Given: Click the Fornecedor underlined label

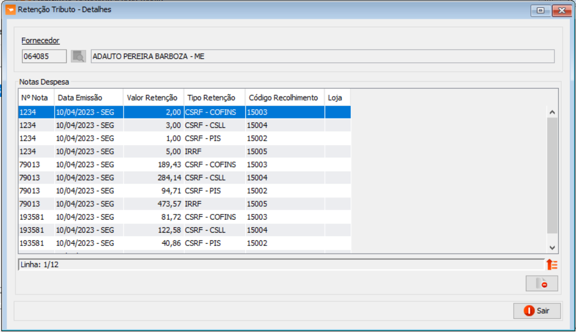Looking at the screenshot, I should pos(40,40).
